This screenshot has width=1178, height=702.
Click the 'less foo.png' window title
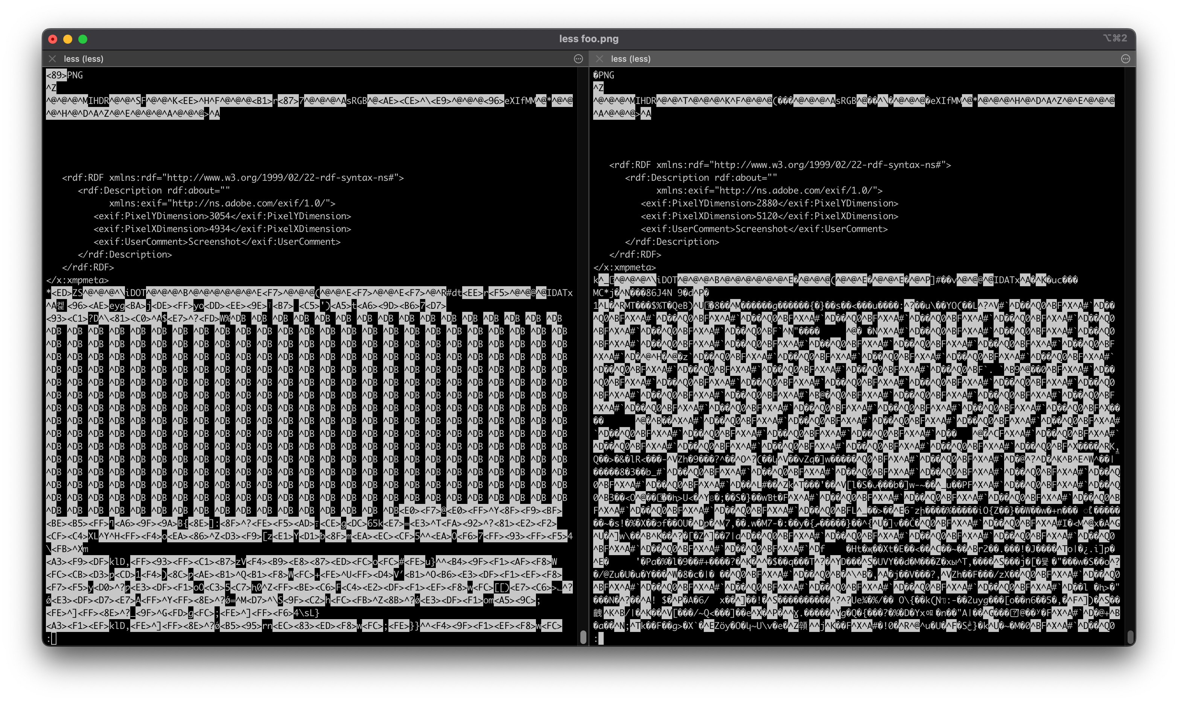click(x=589, y=39)
